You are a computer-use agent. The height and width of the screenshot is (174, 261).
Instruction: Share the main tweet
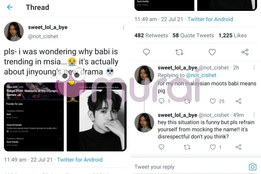tap(245, 52)
